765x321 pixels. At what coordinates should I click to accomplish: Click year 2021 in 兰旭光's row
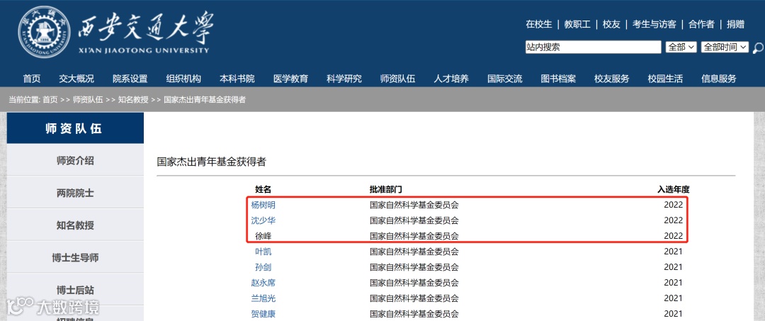(674, 298)
